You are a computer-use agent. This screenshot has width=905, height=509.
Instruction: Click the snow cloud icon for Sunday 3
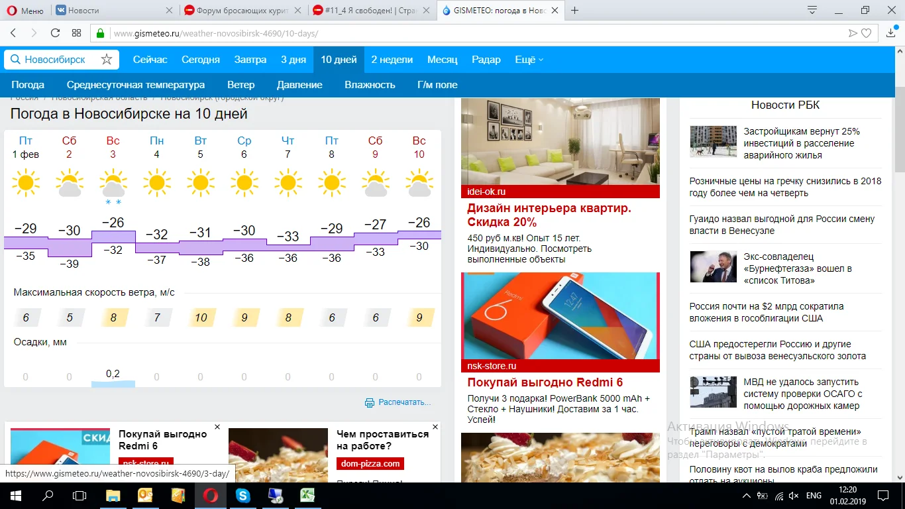point(113,187)
